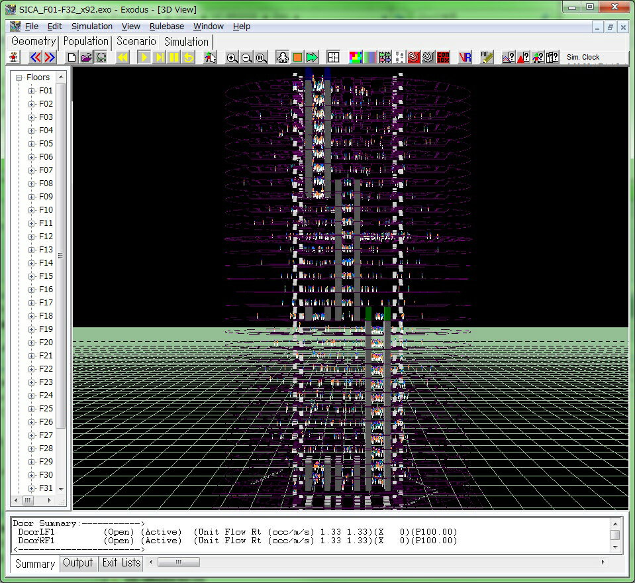Collapse the Floors tree root node
The image size is (635, 583).
pos(19,78)
